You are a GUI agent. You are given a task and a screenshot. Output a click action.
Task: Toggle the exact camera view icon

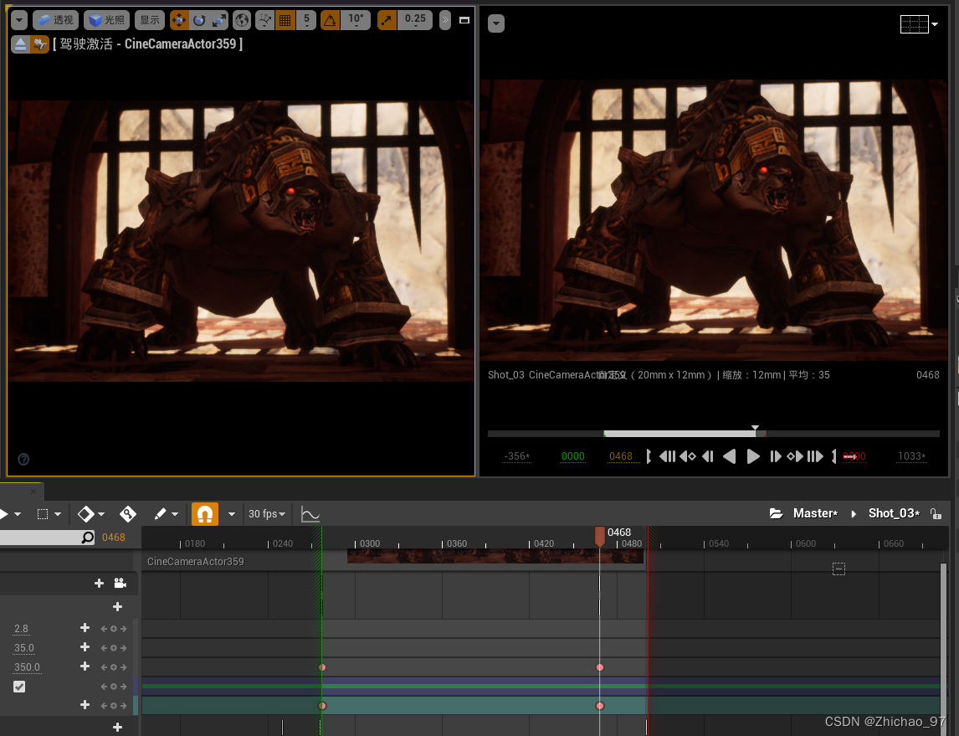(40, 44)
